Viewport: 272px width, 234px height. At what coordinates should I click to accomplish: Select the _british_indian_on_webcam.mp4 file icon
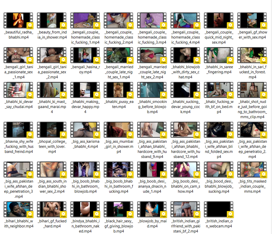(x=219, y=209)
